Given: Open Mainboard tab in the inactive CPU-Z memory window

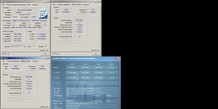Looking at the screenshot, I should [x=67, y=5].
